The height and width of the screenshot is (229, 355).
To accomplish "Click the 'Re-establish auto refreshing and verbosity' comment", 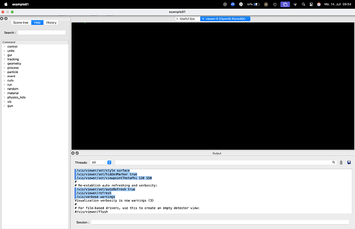I will (116, 185).
